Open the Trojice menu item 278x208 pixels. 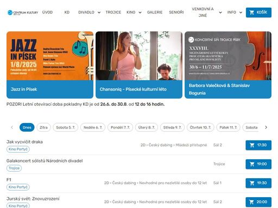[113, 12]
